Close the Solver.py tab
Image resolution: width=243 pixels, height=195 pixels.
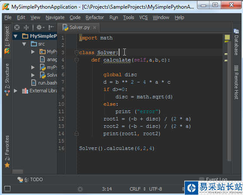pos(94,27)
